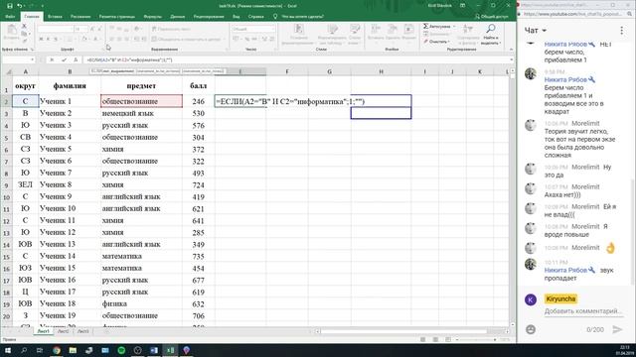Click the Format Painter brush icon
This screenshot has height=357, width=636.
pyautogui.click(x=24, y=41)
